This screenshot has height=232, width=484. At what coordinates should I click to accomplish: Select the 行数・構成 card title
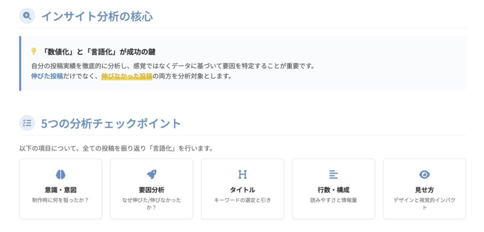pos(333,190)
